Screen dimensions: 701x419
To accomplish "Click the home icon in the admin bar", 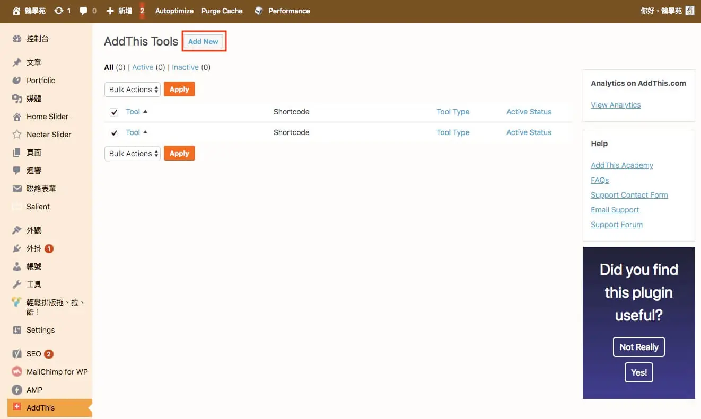I will pyautogui.click(x=16, y=11).
